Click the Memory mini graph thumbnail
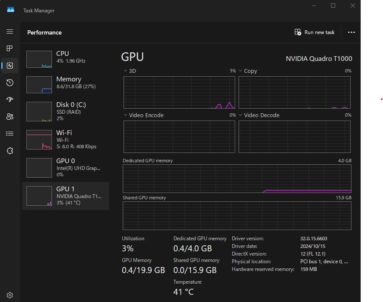The image size is (383, 302). pos(39,85)
